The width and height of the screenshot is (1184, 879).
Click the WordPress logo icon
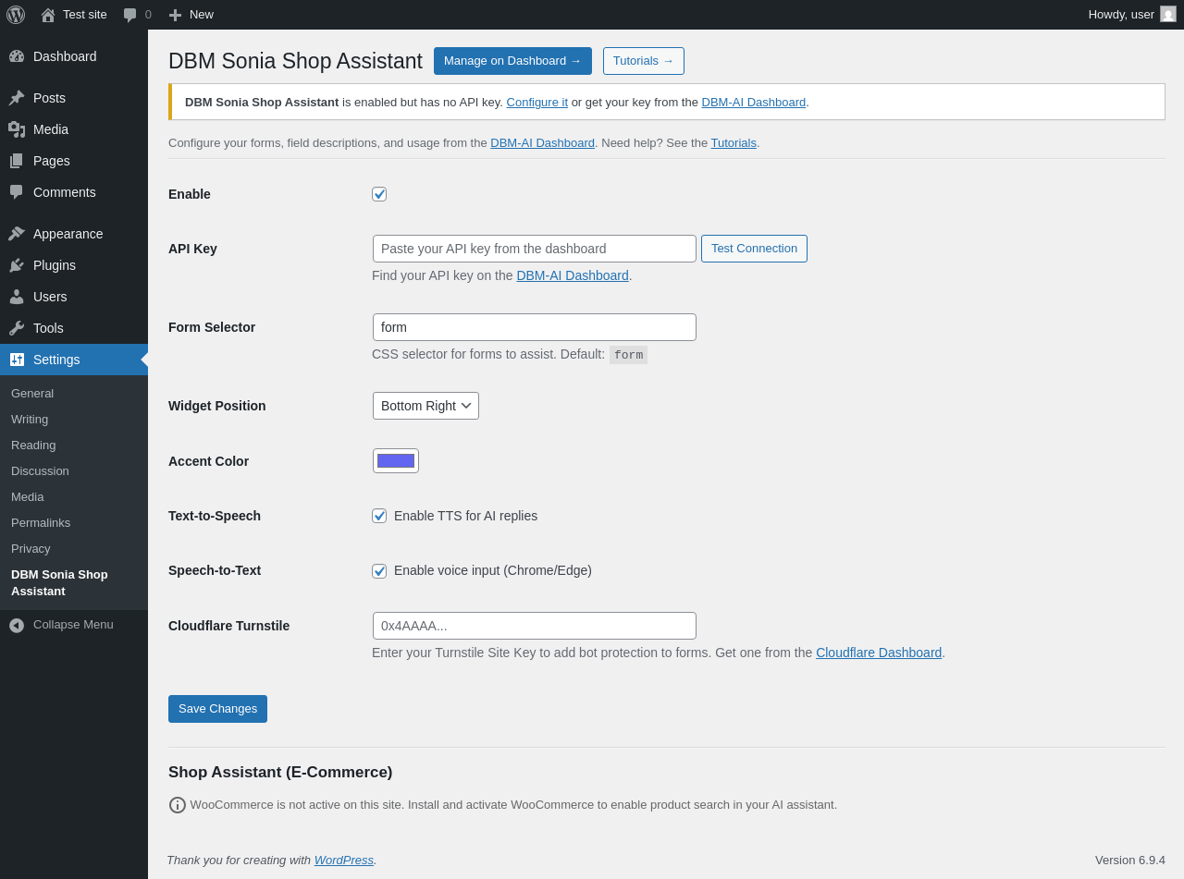point(16,15)
